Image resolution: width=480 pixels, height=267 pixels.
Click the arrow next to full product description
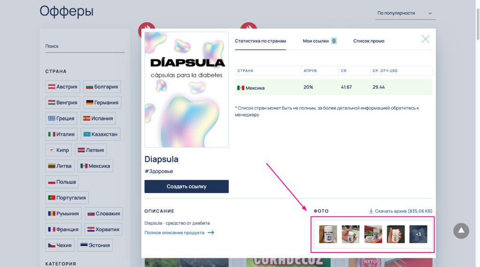pyautogui.click(x=210, y=232)
